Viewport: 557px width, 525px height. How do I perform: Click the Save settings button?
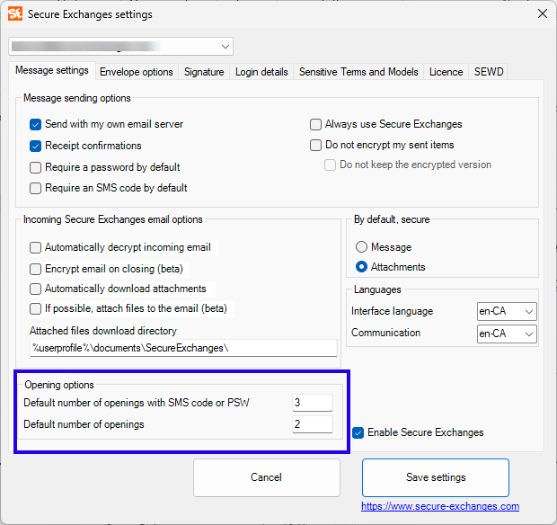[436, 477]
